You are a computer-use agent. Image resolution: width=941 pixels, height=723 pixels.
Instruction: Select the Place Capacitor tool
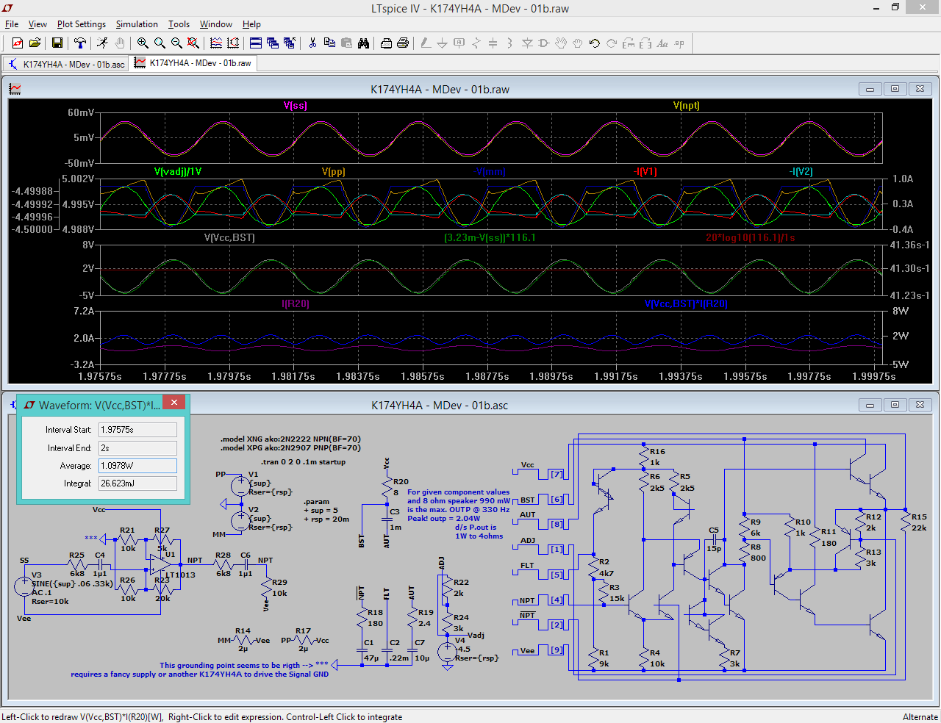[493, 43]
